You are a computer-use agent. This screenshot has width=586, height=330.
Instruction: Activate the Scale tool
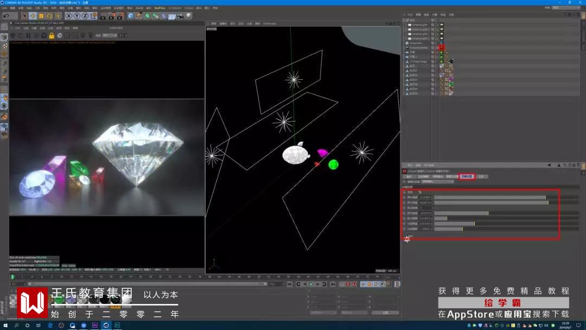coord(41,16)
